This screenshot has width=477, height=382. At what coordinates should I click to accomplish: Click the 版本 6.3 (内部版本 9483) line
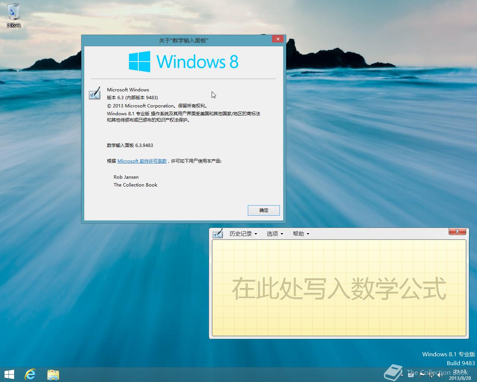132,98
